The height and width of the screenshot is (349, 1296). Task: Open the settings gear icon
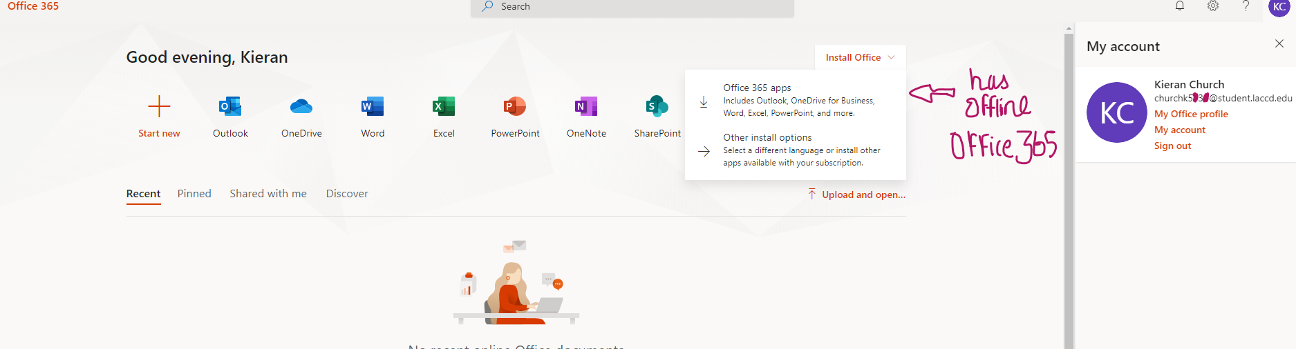pos(1213,6)
